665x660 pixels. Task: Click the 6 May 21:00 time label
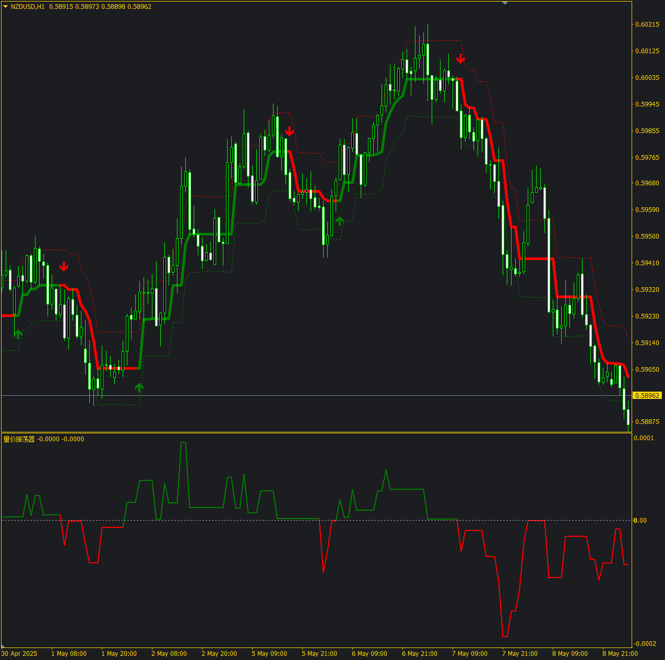(420, 653)
